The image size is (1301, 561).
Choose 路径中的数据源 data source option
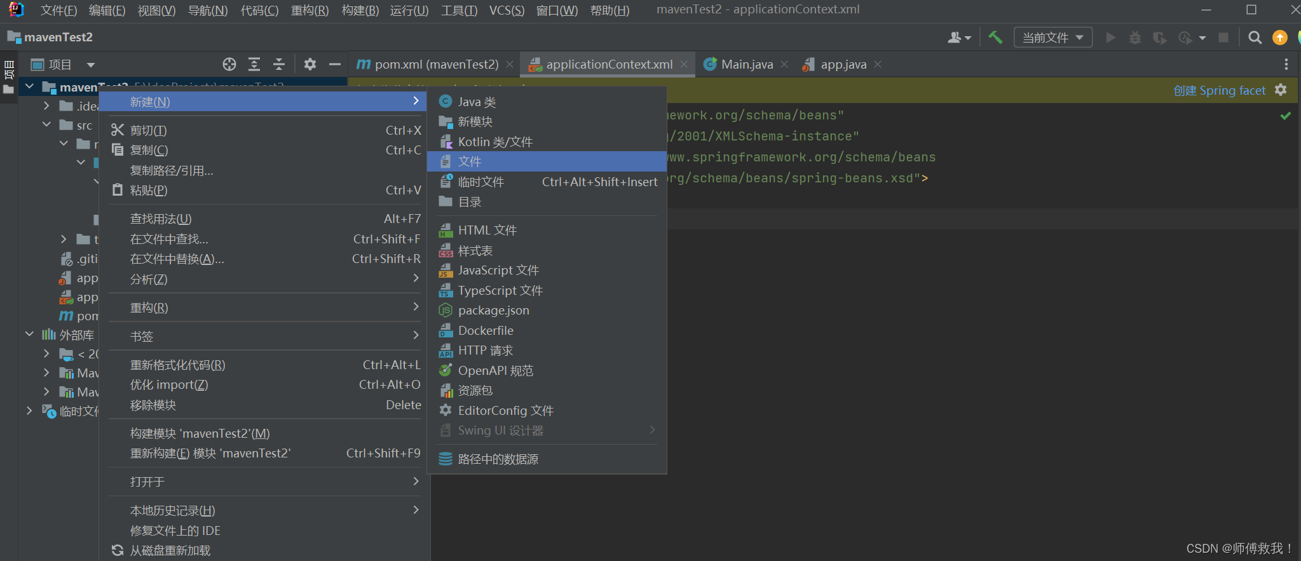pyautogui.click(x=547, y=459)
